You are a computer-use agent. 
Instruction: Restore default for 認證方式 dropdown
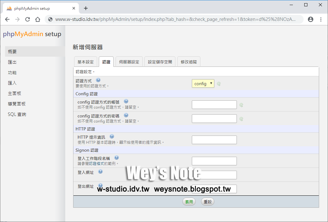pyautogui.click(x=219, y=84)
